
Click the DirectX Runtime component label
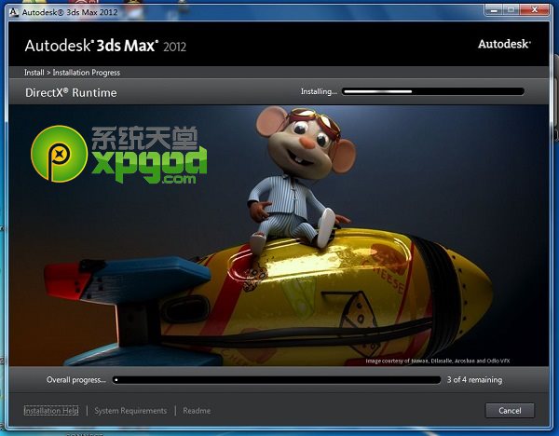70,93
